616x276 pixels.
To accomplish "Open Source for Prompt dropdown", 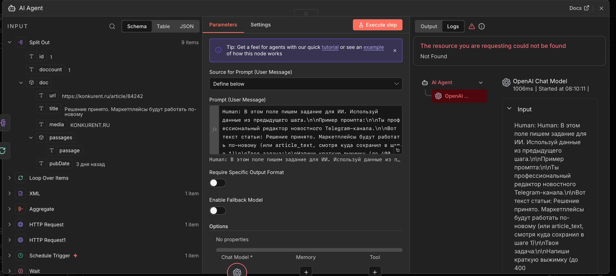I will point(305,84).
